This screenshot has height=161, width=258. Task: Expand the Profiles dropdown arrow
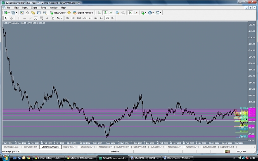16,13
